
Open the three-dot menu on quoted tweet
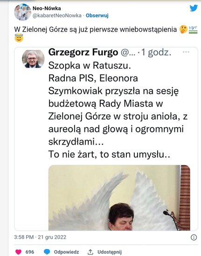(x=186, y=52)
